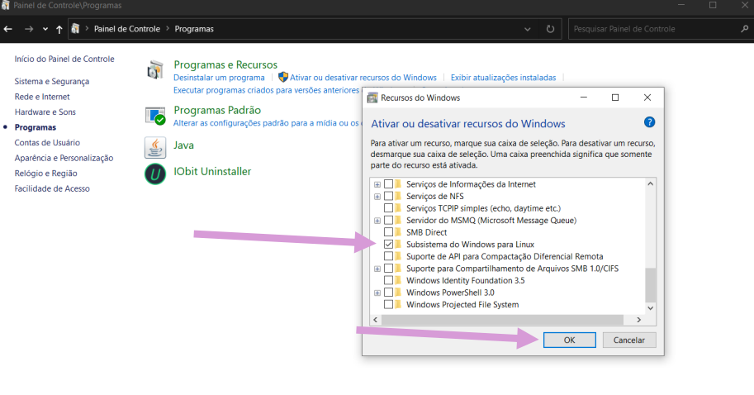The height and width of the screenshot is (395, 754).
Task: Click Desinstalar um programa link
Action: tap(219, 78)
